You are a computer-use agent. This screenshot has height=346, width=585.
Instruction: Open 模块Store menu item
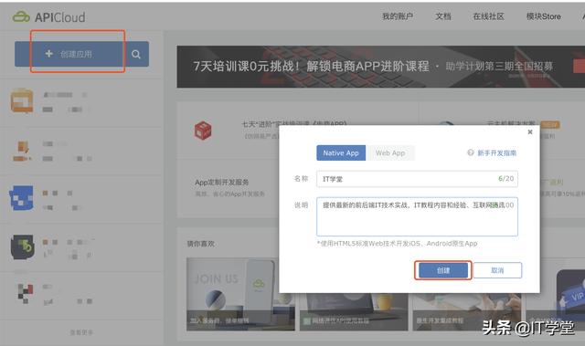[543, 16]
